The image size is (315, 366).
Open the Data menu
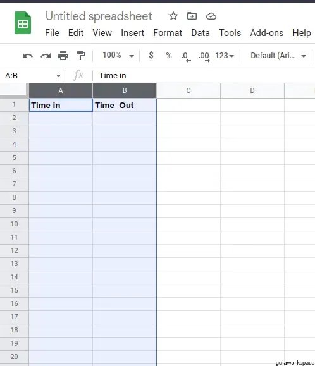[x=201, y=33]
